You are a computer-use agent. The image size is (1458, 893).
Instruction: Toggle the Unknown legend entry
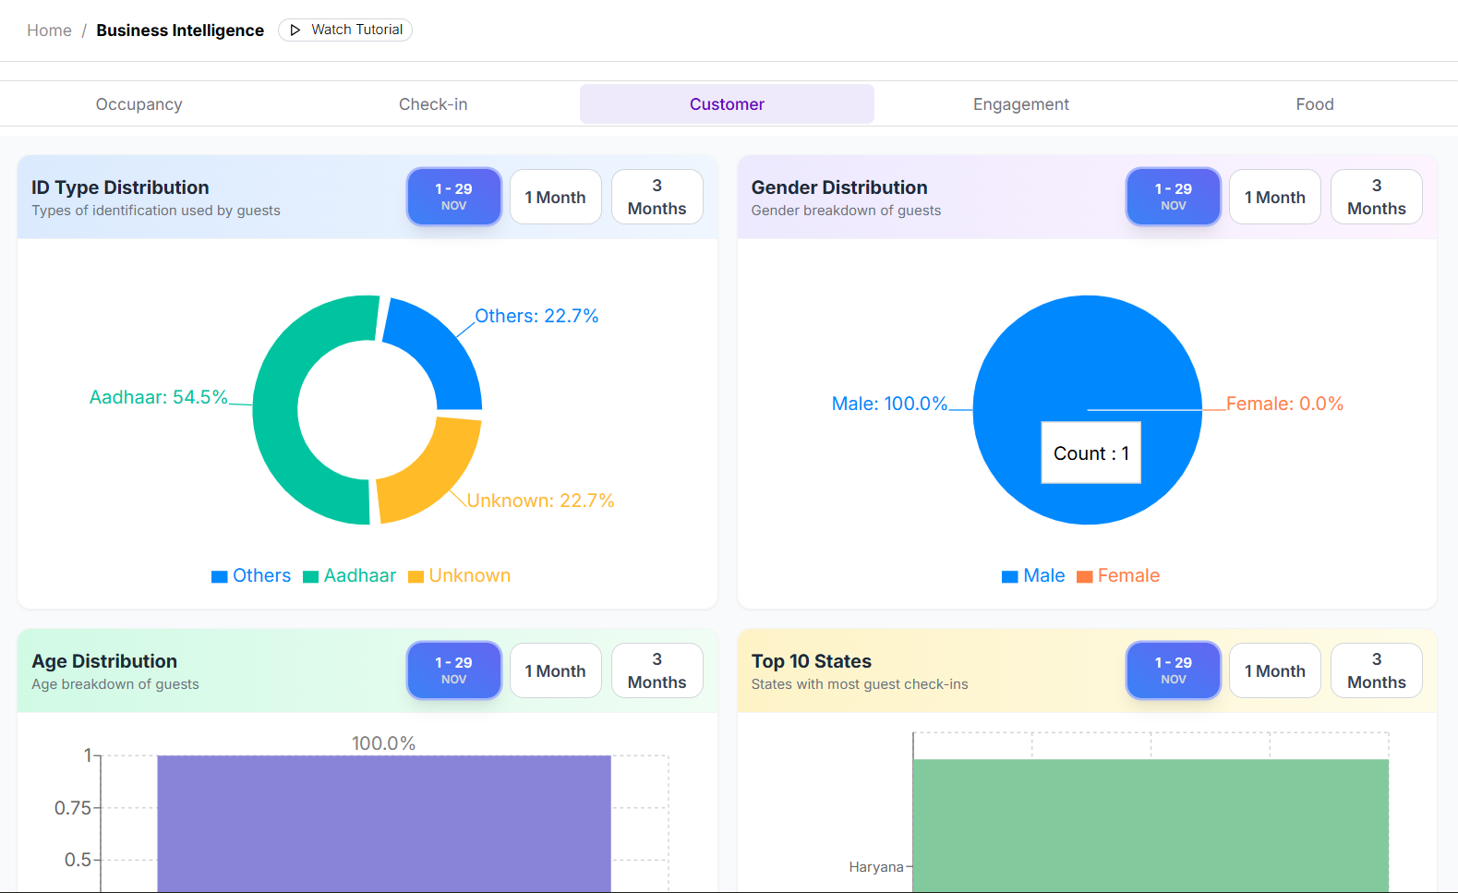click(x=459, y=576)
